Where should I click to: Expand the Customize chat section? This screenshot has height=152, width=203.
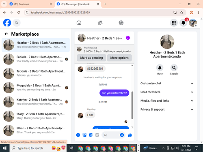(167, 83)
